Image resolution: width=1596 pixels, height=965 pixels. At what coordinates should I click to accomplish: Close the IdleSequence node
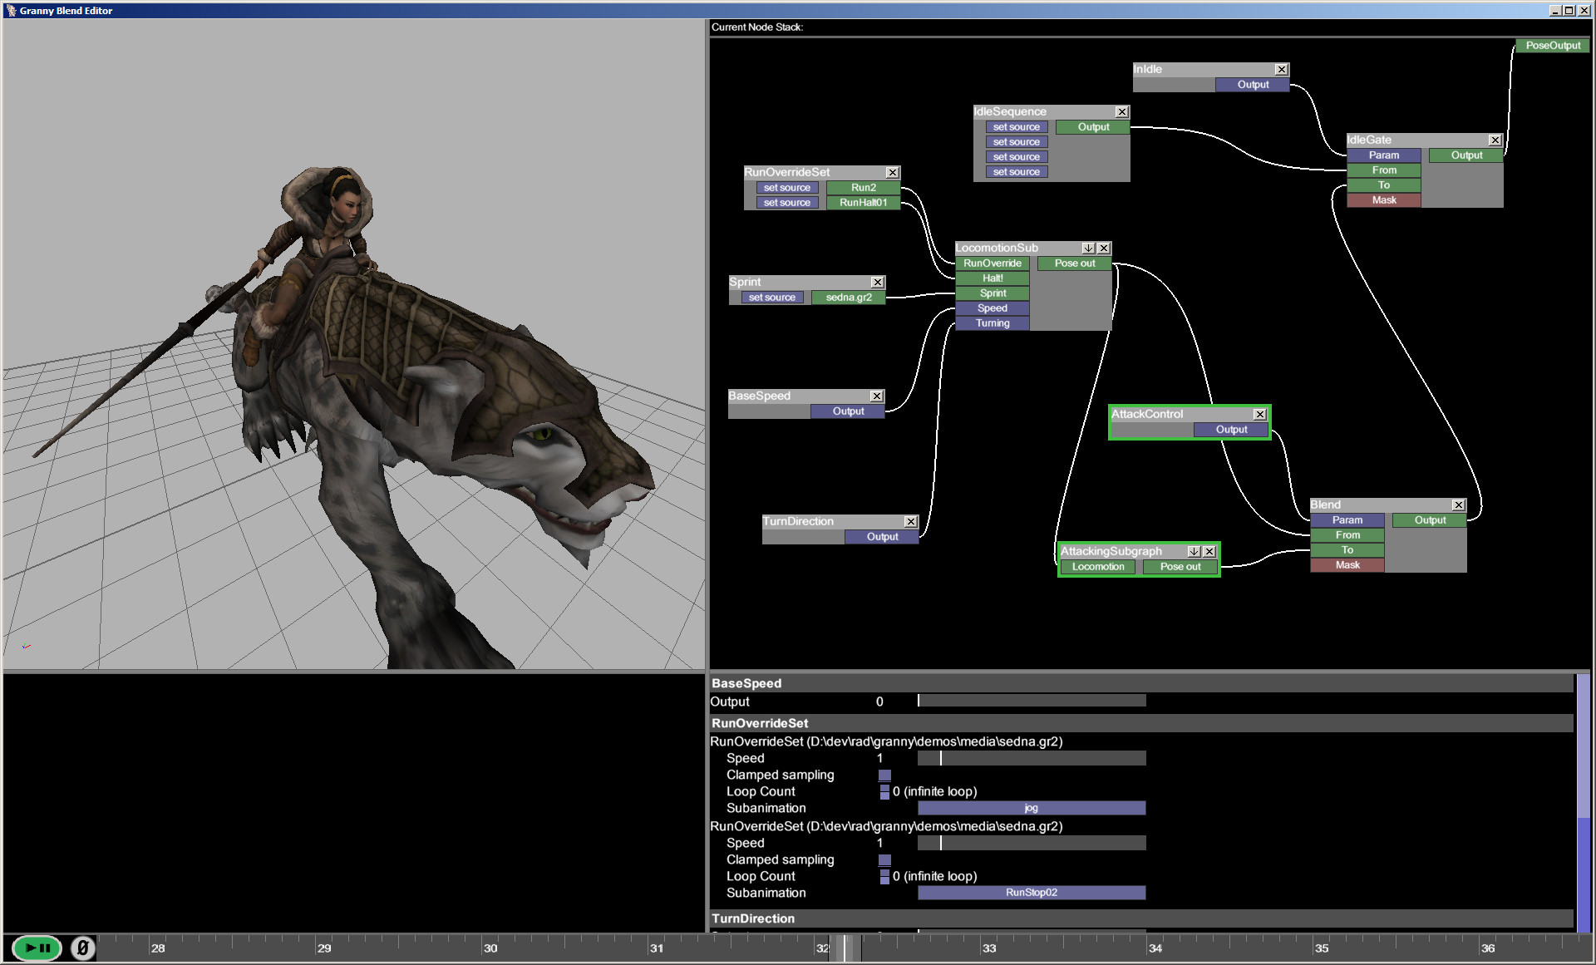(1121, 112)
